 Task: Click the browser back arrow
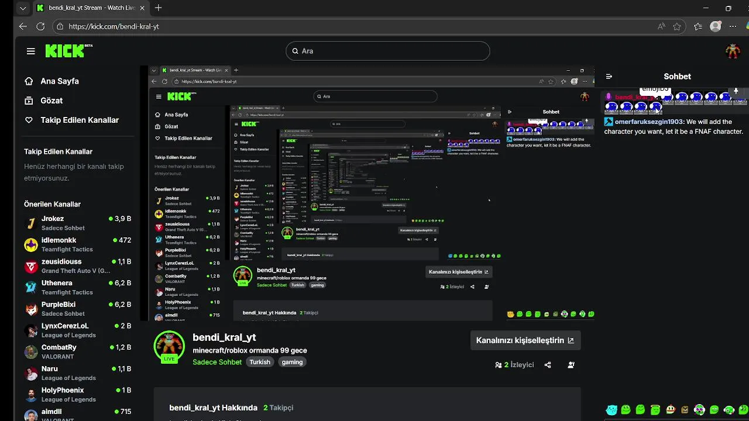tap(23, 26)
